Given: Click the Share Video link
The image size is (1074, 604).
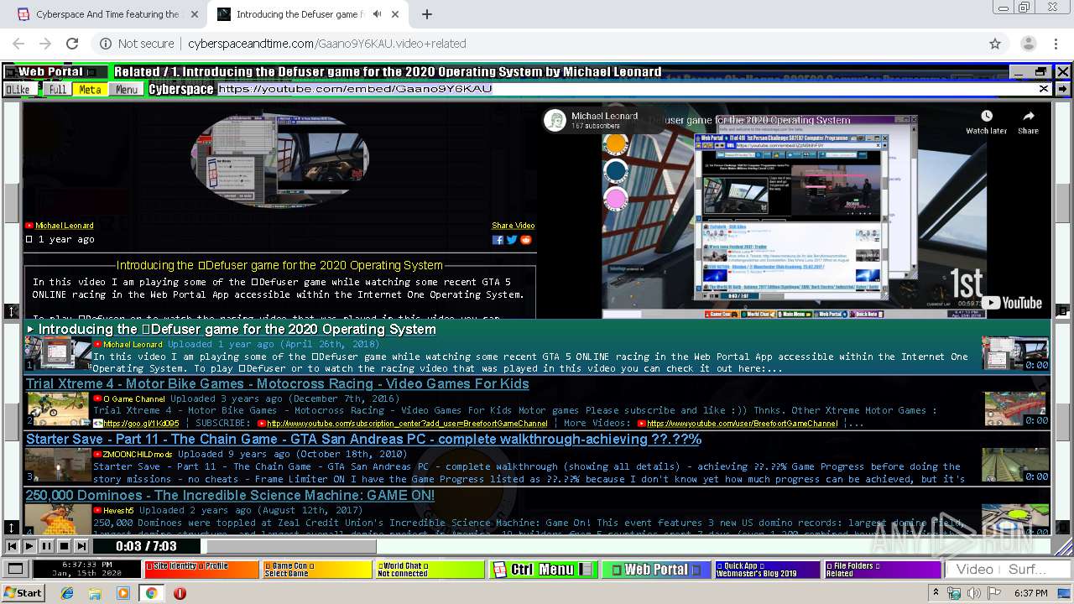Looking at the screenshot, I should 513,226.
